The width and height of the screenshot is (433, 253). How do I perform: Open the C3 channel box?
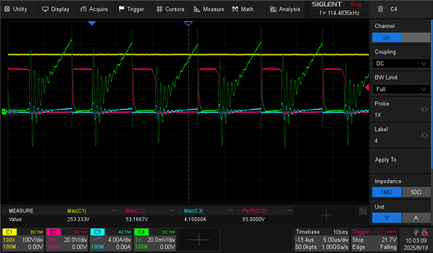point(111,240)
